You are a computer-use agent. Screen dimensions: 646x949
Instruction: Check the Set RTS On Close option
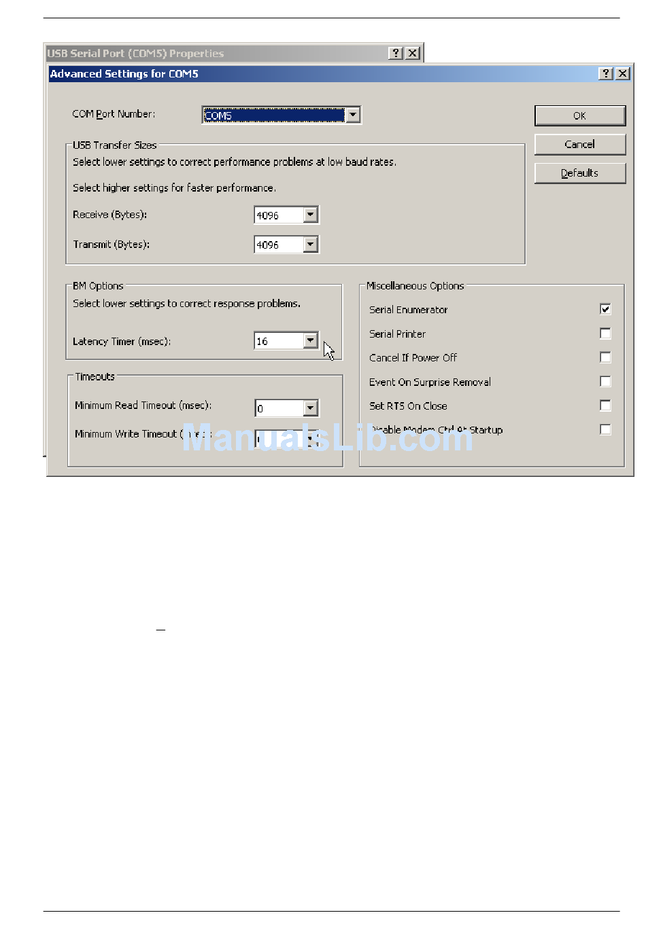[605, 406]
